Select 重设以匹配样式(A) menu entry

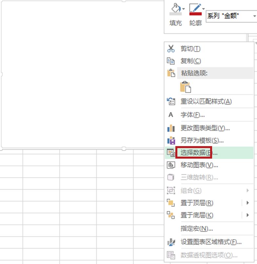pyautogui.click(x=209, y=101)
